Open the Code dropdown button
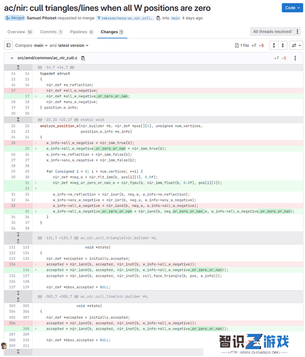The width and height of the screenshot is (305, 357). [x=292, y=8]
